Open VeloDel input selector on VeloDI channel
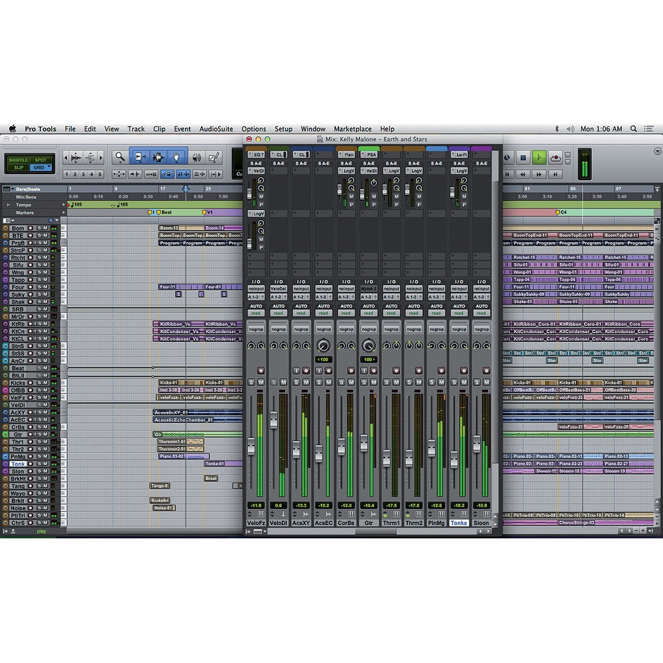 [x=278, y=289]
